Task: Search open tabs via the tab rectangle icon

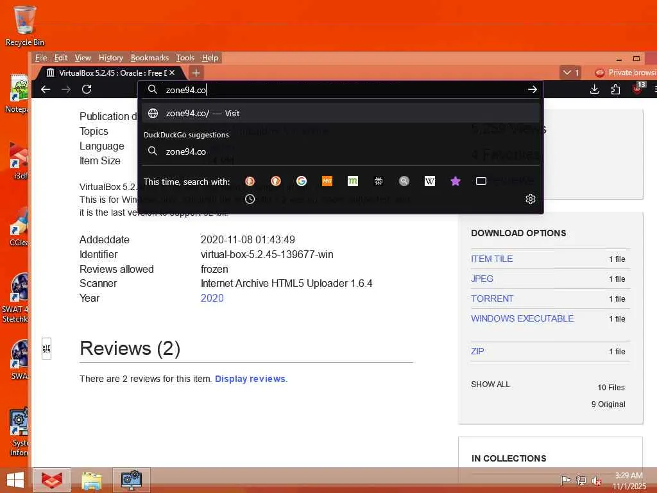Action: click(481, 181)
